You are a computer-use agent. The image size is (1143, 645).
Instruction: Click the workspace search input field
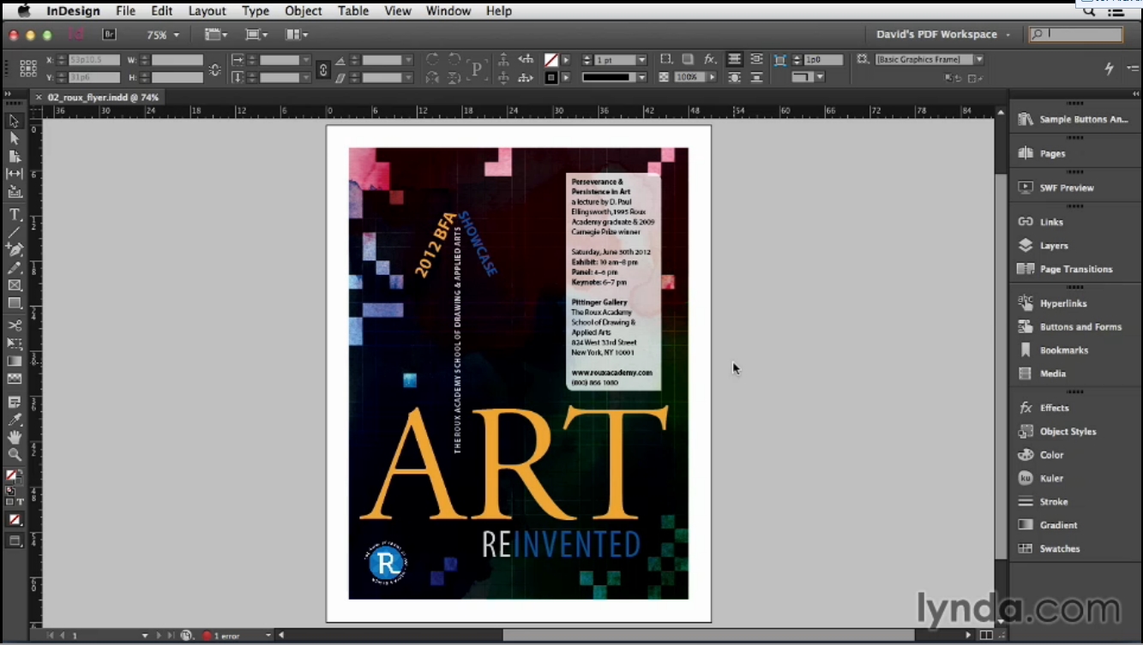[x=1077, y=34]
